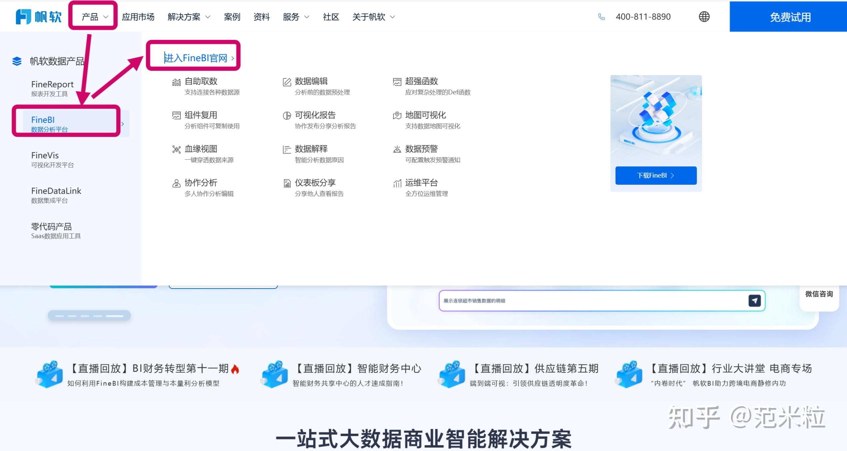Open the 解决方案 solutions dropdown
This screenshot has height=451, width=847.
point(188,17)
